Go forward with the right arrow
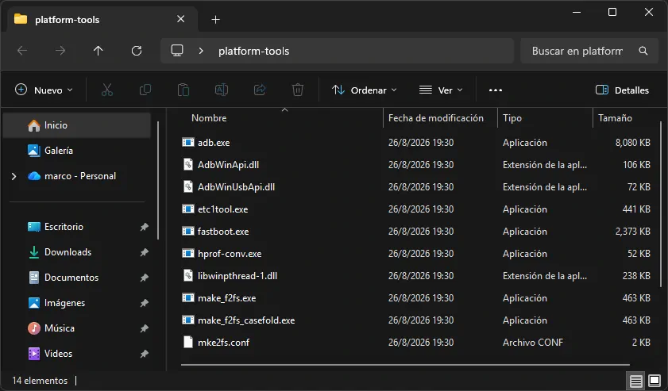This screenshot has height=391, width=668. coord(60,51)
